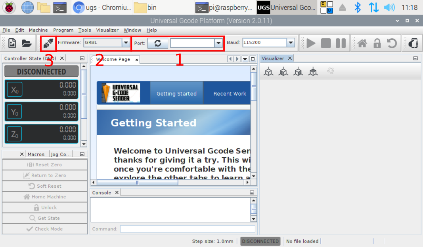Click network arrows tray icon
This screenshot has width=423, height=247.
coord(373,8)
